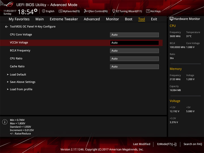Click the Qfan Control fan icon
This screenshot has width=204, height=153.
pos(86,11)
